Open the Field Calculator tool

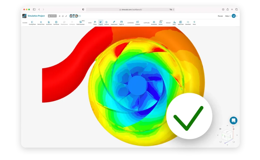coord(80,23)
